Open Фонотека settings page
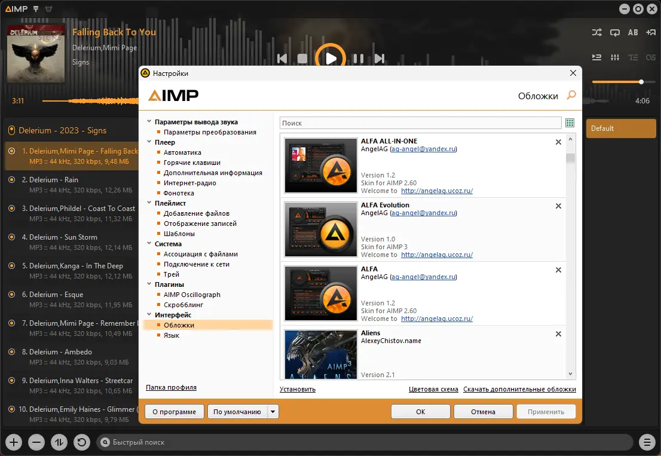Screen dimensions: 661x456 pyautogui.click(x=179, y=193)
